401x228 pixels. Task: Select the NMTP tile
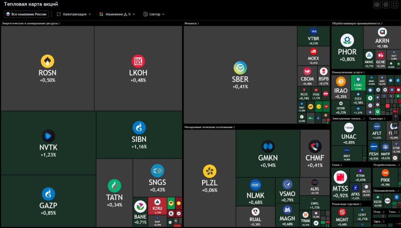385,151
